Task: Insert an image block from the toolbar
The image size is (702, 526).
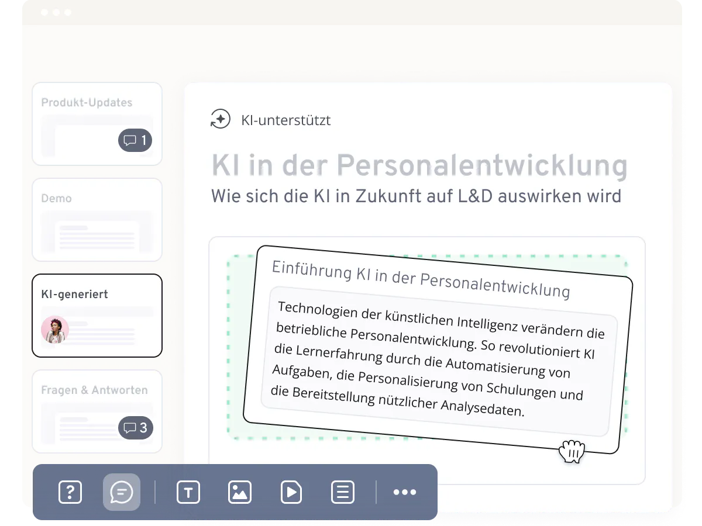Action: pyautogui.click(x=240, y=492)
